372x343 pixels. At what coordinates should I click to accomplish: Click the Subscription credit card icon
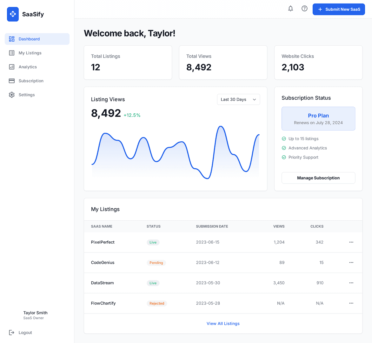(x=12, y=81)
